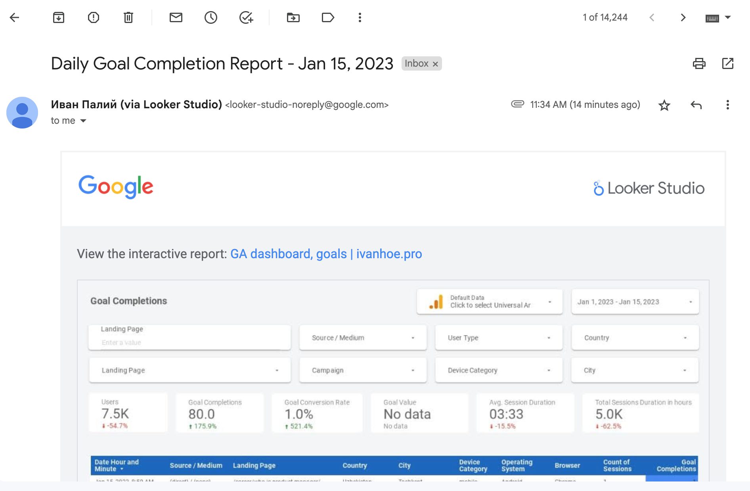Apply a label to this email
Image resolution: width=750 pixels, height=491 pixels.
328,17
